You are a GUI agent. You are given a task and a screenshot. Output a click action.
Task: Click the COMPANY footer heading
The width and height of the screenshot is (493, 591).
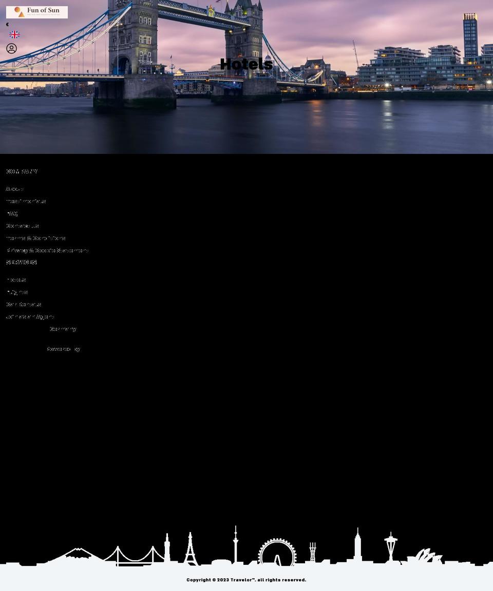(22, 171)
